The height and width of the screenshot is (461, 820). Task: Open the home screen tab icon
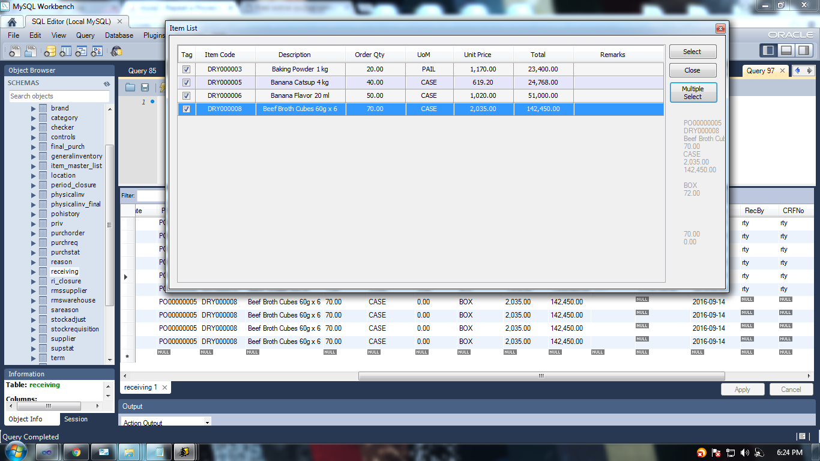pyautogui.click(x=12, y=22)
